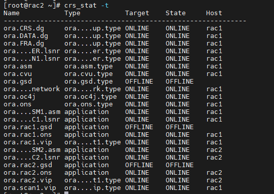Click ora....rk.type in network row

(x=93, y=89)
